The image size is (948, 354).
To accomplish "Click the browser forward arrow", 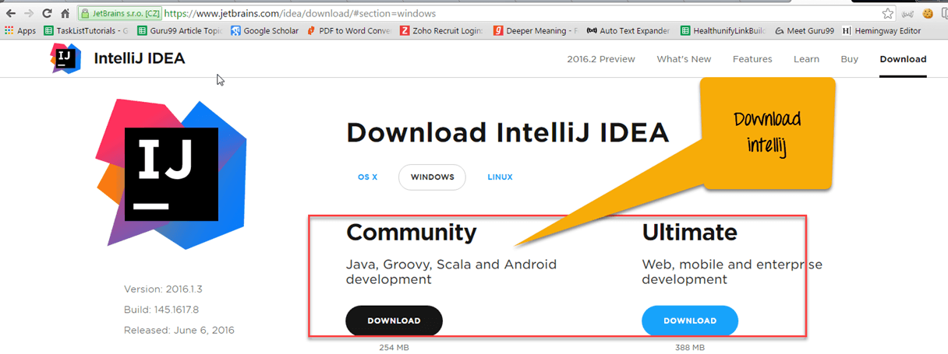I will pos(29,13).
